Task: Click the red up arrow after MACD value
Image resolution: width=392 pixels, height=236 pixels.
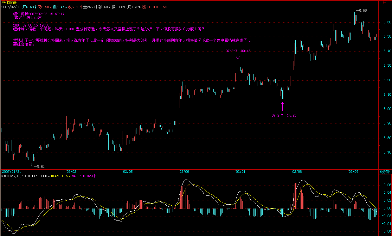Action: click(94, 176)
